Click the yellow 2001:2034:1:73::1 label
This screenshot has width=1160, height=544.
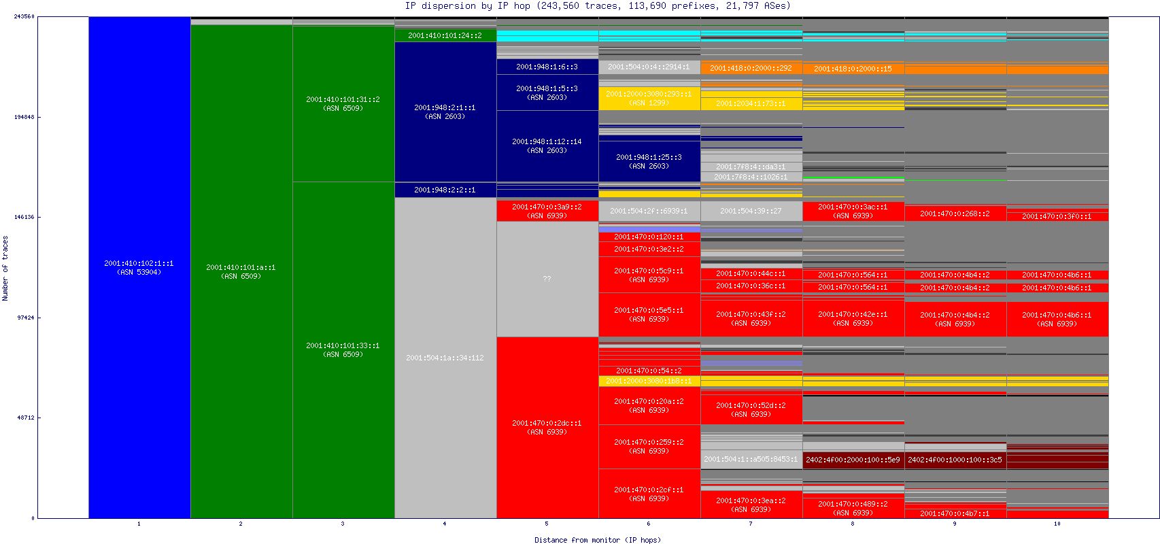751,103
